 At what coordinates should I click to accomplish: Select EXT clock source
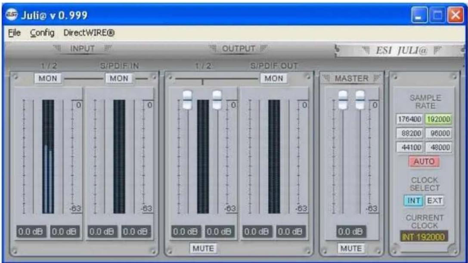click(434, 201)
